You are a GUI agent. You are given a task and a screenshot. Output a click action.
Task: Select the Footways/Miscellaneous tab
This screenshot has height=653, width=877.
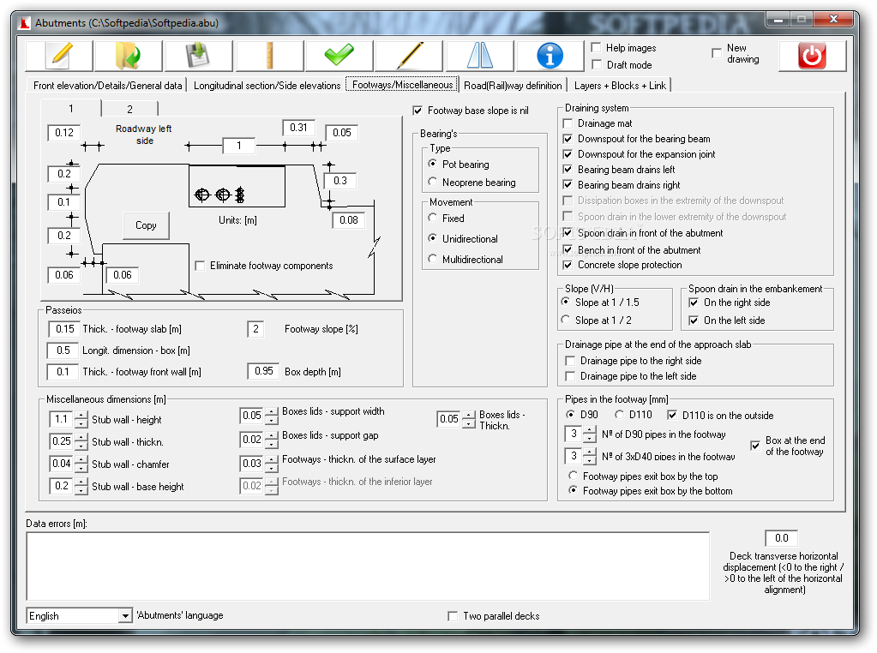(402, 85)
